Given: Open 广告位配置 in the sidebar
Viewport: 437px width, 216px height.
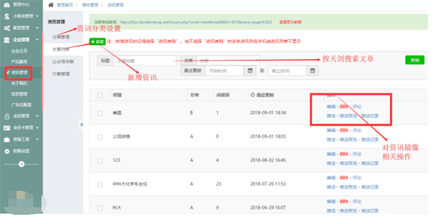Looking at the screenshot, I should coord(21,105).
